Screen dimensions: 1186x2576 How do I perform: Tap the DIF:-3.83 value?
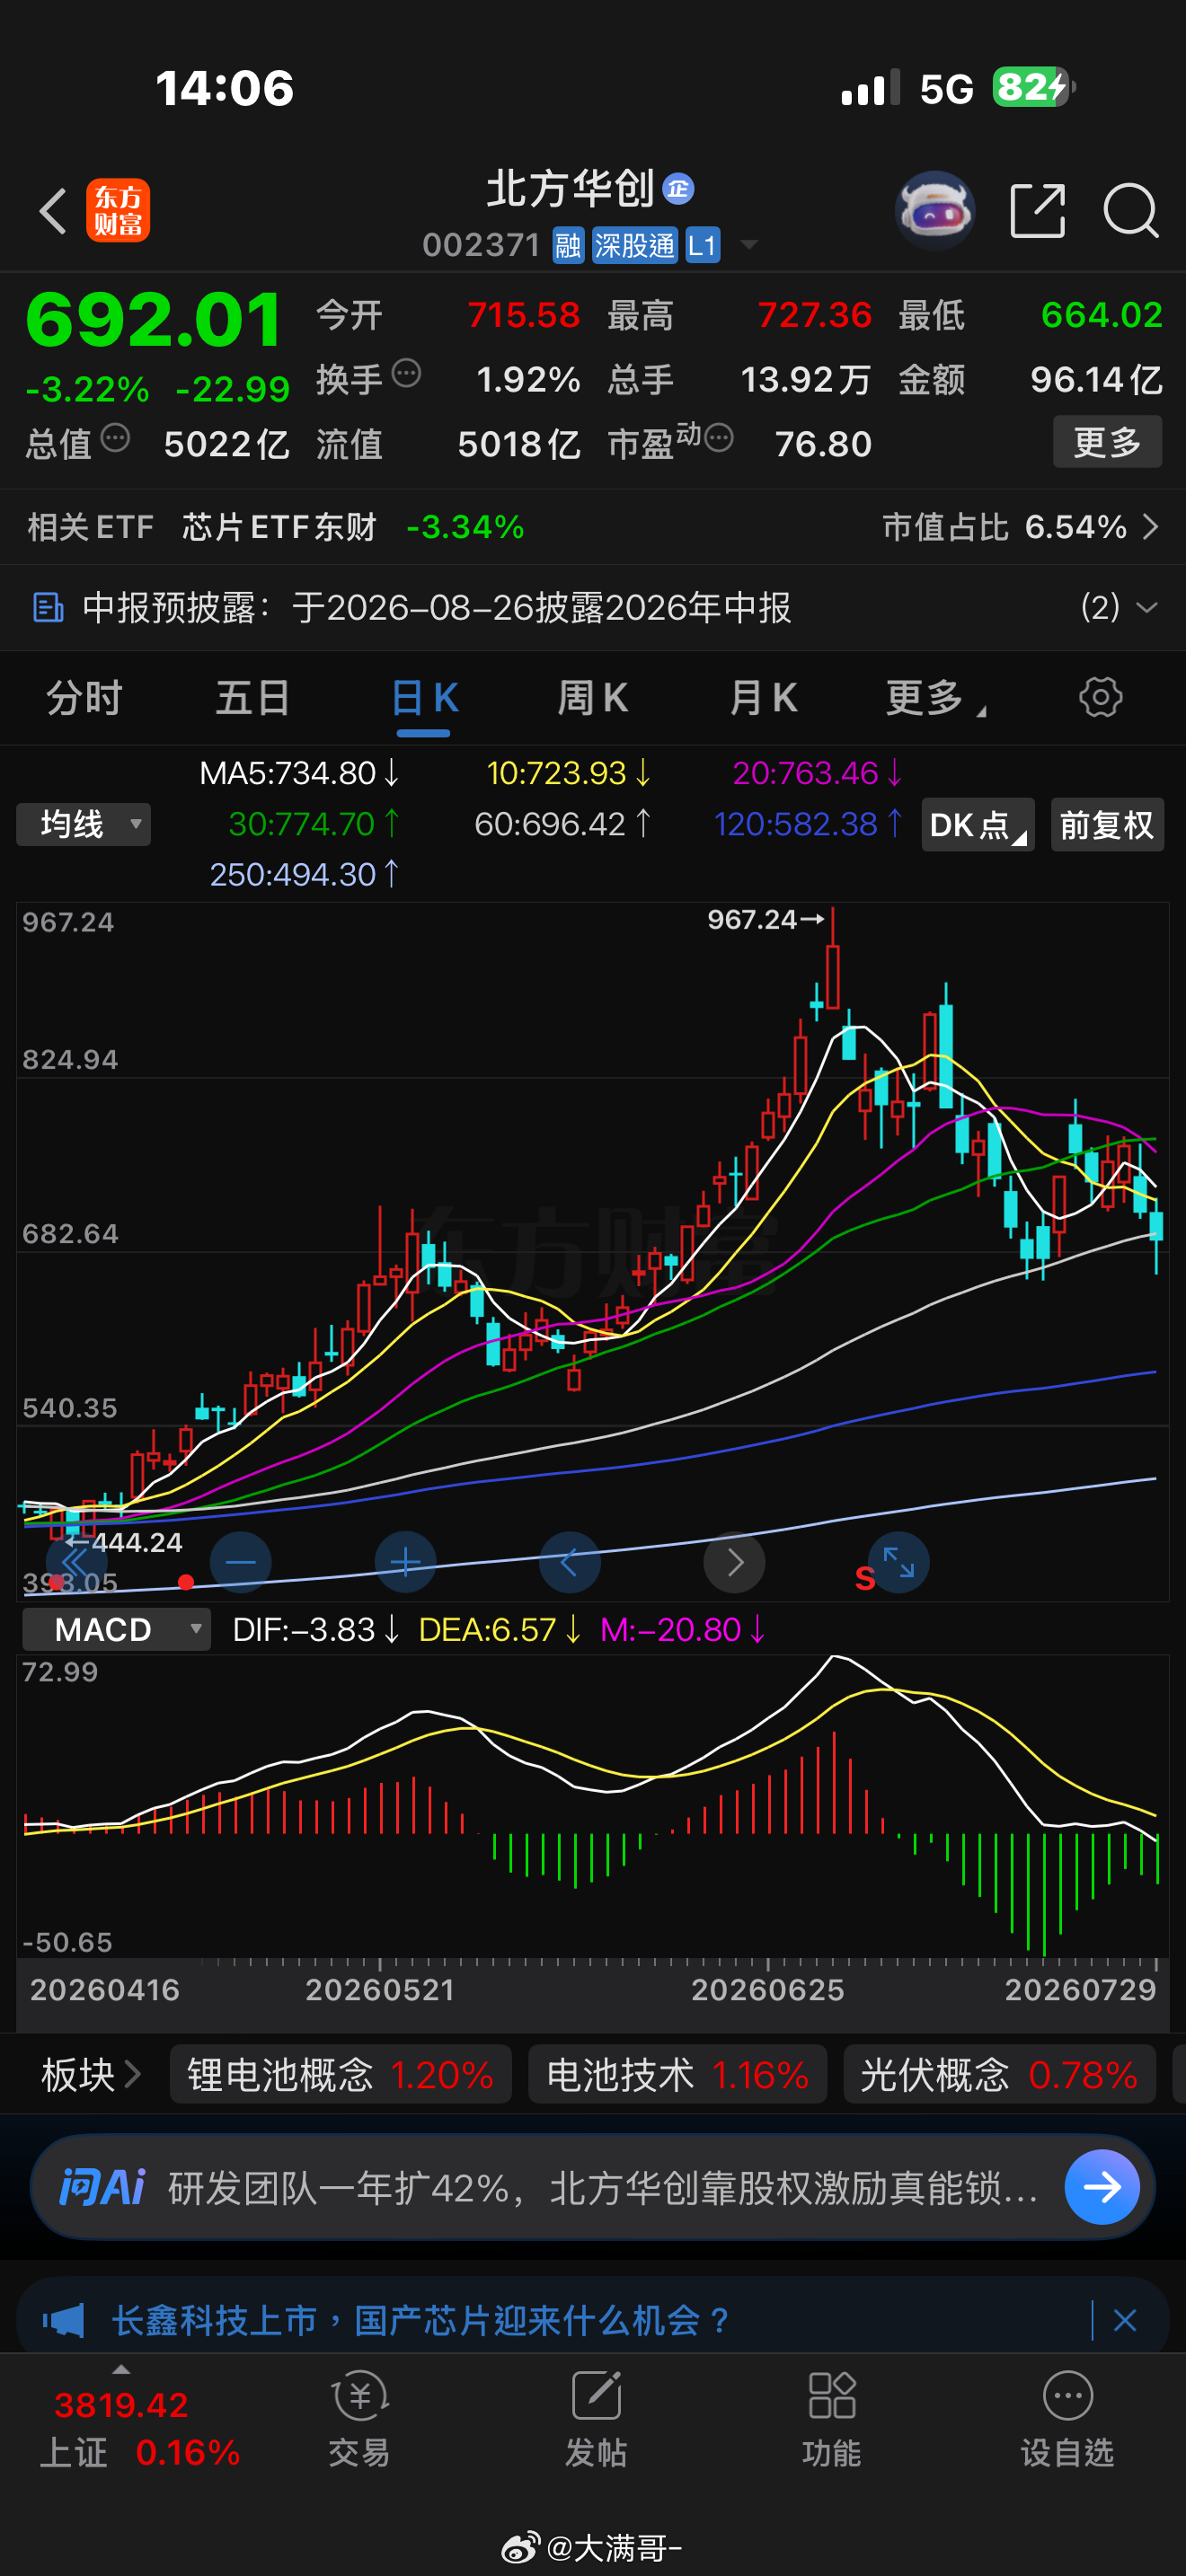pos(316,1630)
